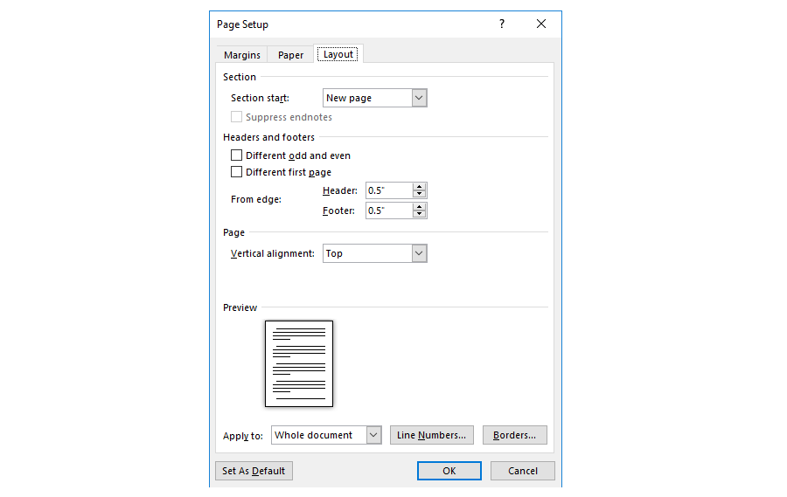Toggle the Suppress endnotes checkbox

236,117
